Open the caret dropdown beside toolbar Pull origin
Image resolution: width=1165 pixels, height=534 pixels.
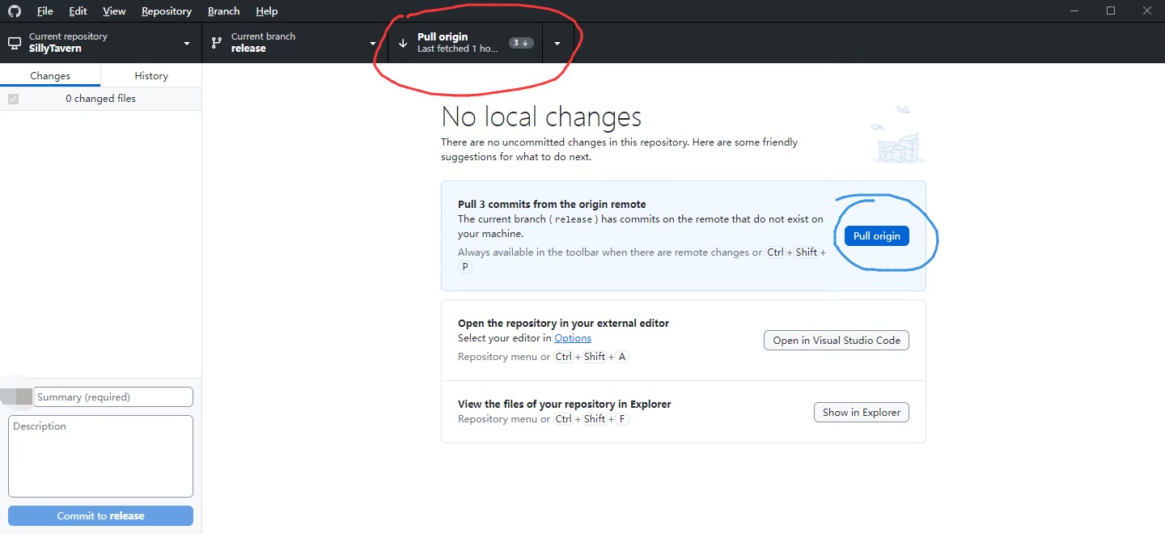click(557, 43)
